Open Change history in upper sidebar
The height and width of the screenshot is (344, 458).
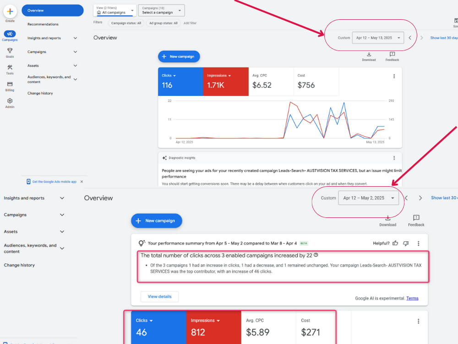pyautogui.click(x=40, y=93)
